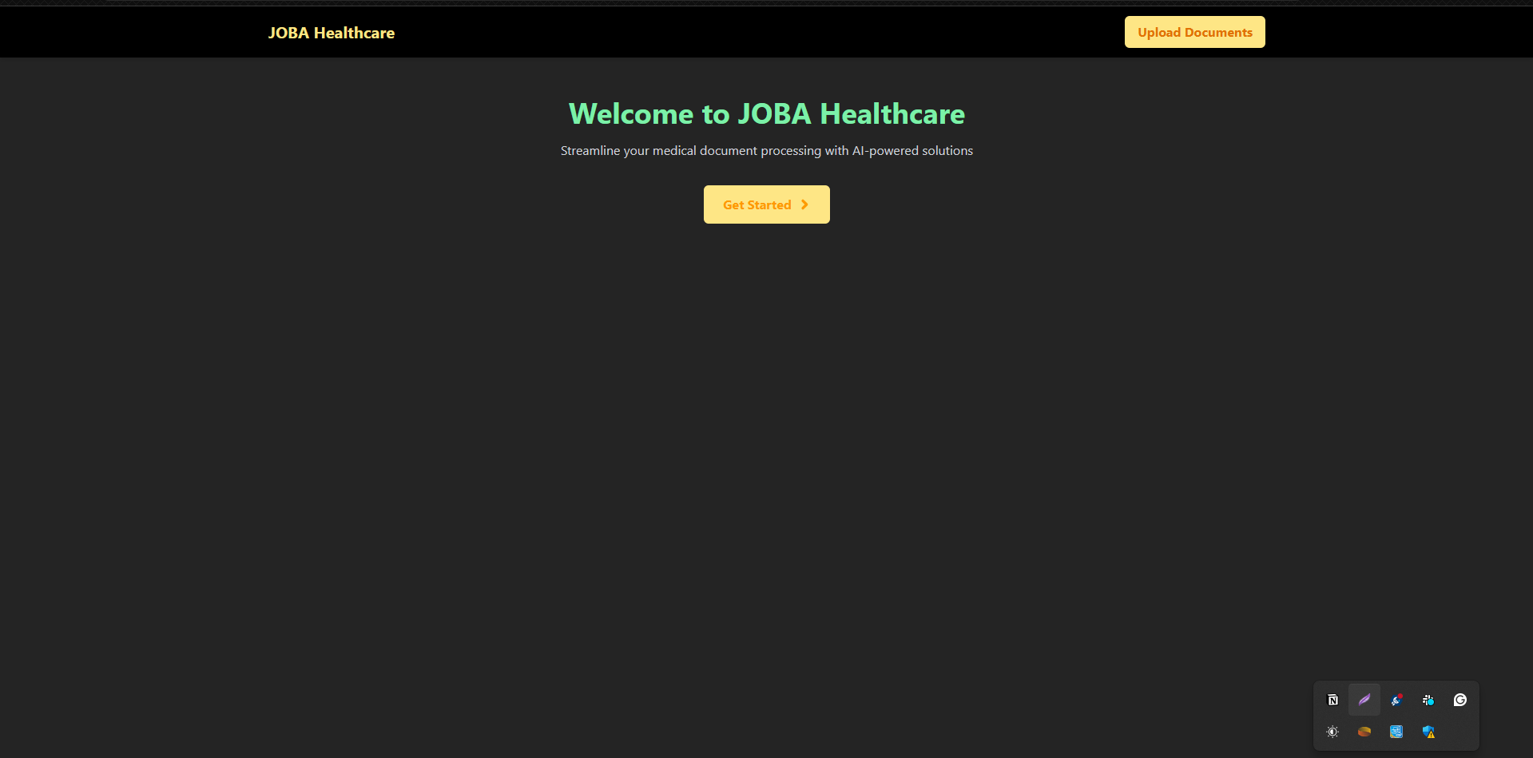Click the empty slot in the tray popup

tap(1460, 732)
